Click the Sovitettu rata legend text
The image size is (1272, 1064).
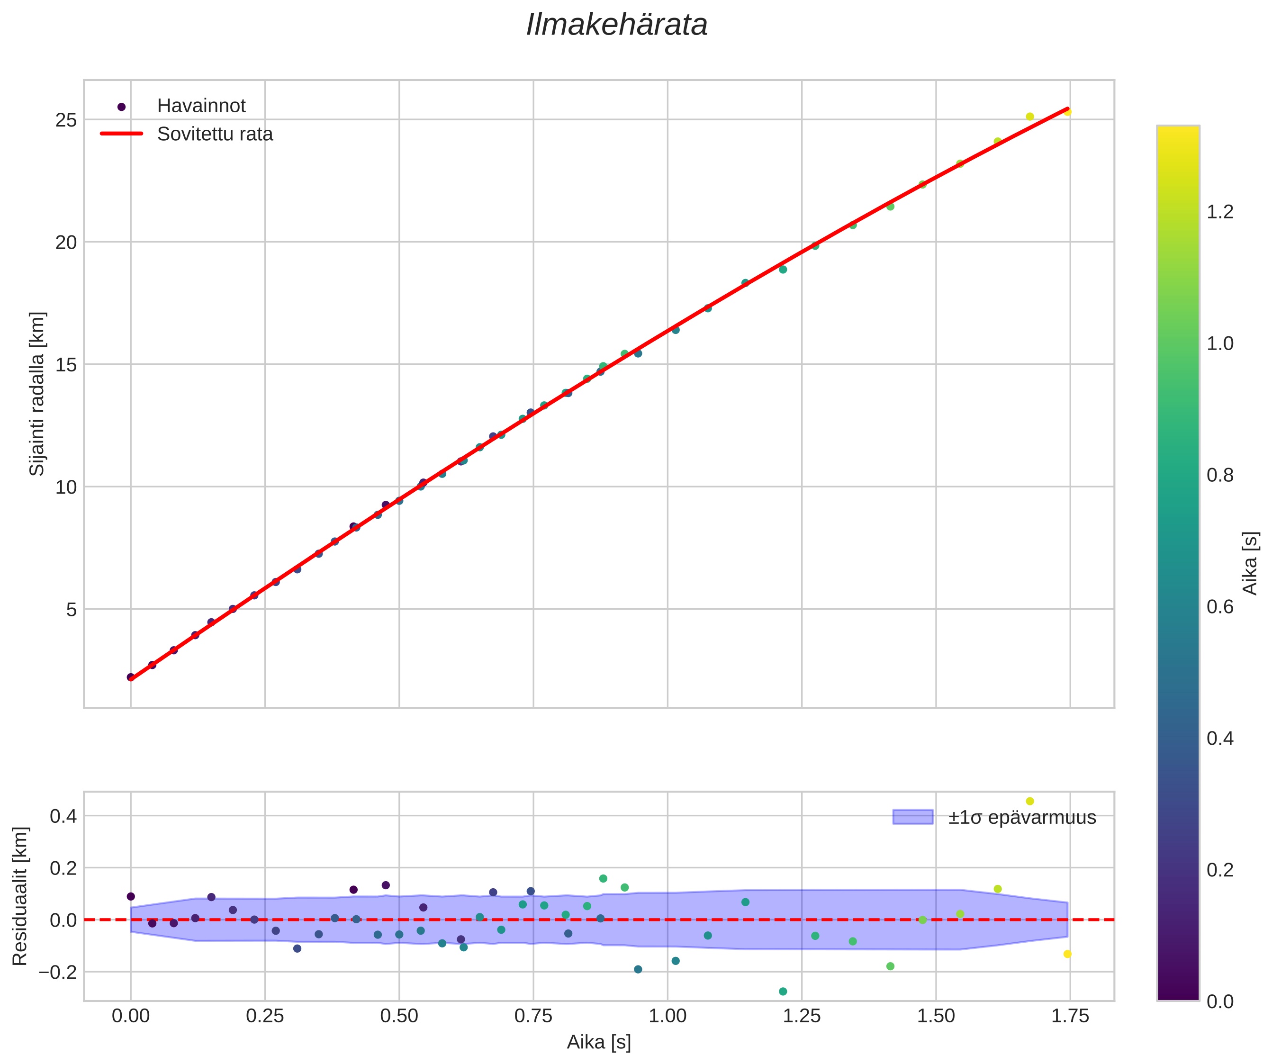click(215, 134)
